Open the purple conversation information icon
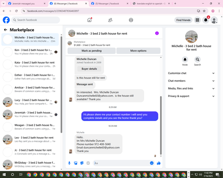This screenshot has width=223, height=178. pyautogui.click(x=157, y=33)
